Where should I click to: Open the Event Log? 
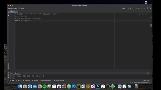point(145,80)
